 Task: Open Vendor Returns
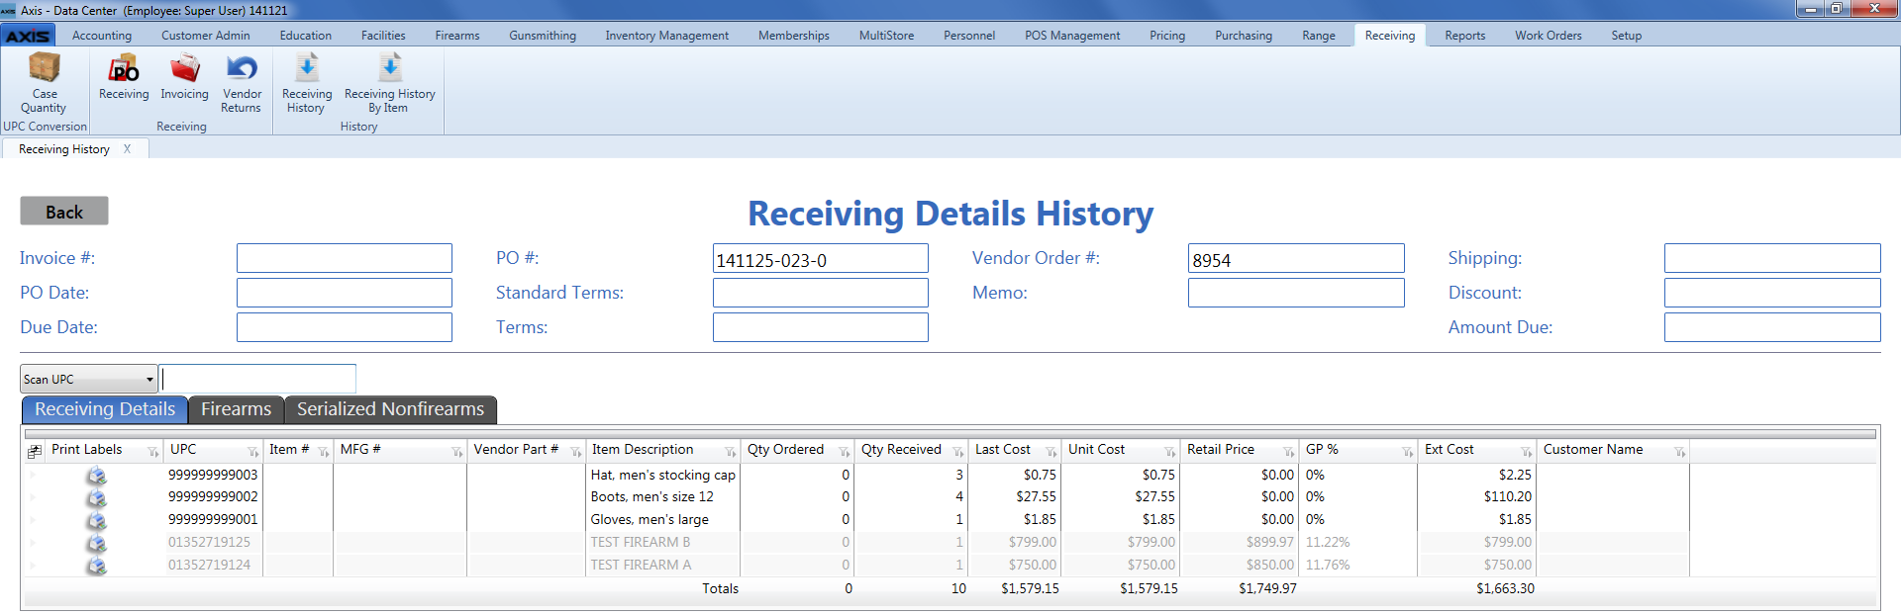coord(242,83)
